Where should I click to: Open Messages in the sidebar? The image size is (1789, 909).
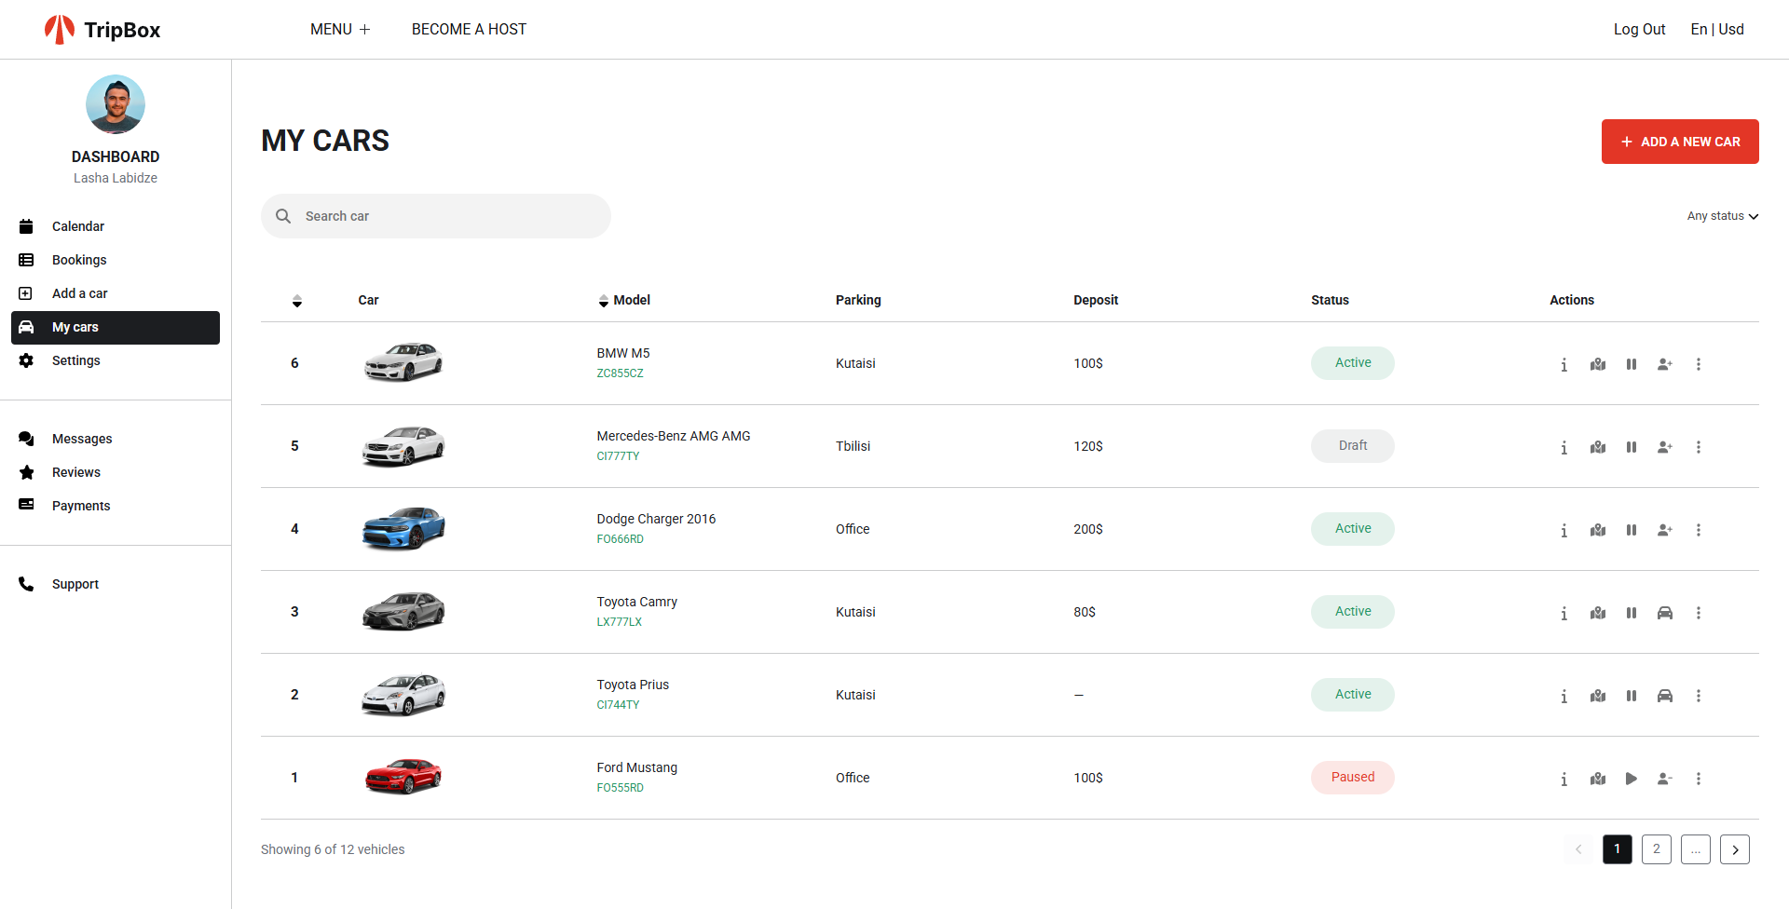pos(116,439)
